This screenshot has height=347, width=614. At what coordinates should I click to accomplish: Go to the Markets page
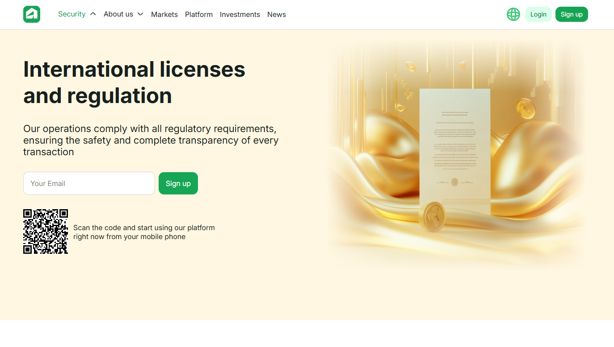(x=164, y=15)
